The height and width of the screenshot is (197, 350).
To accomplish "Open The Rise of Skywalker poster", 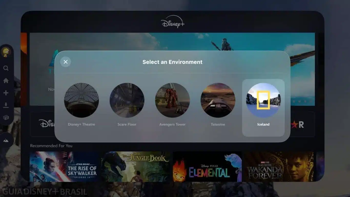I will coord(64,166).
